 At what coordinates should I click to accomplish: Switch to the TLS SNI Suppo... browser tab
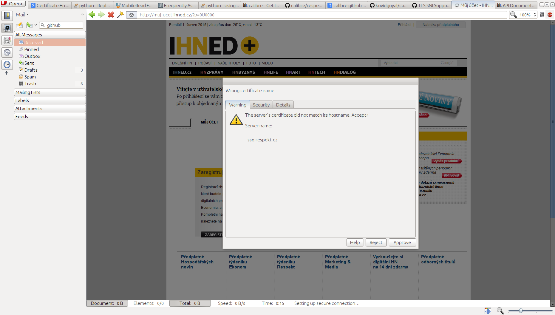pos(431,5)
